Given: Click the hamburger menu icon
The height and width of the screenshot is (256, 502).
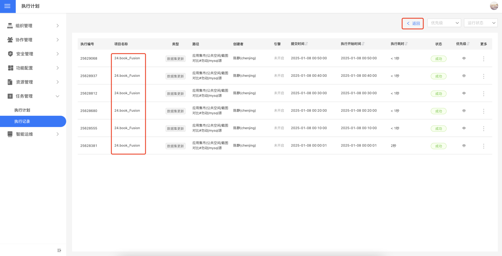Looking at the screenshot, I should click(x=7, y=6).
